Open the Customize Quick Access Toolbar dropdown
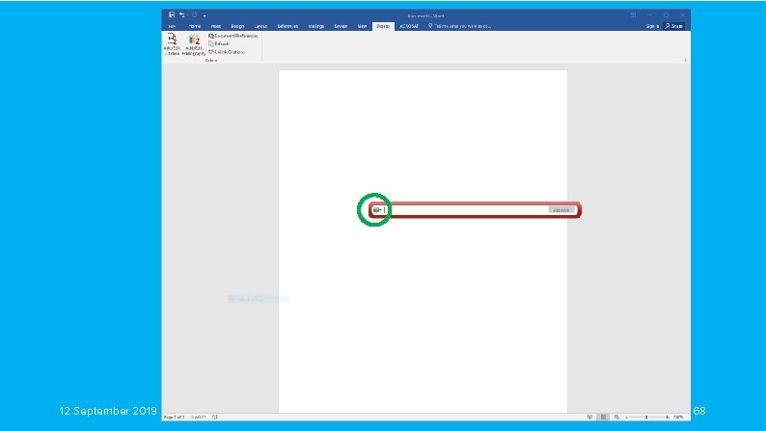This screenshot has width=766, height=431. [205, 15]
